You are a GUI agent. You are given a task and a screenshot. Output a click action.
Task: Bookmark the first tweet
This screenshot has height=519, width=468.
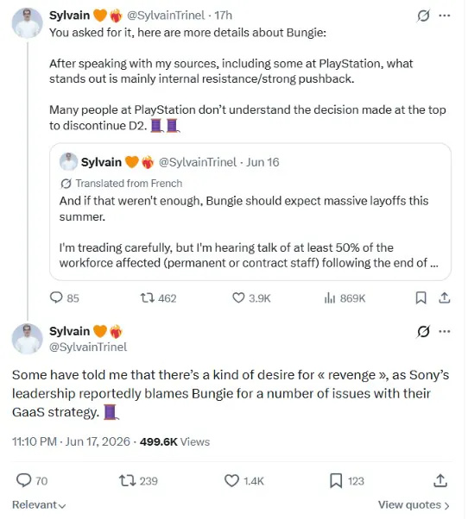click(421, 298)
